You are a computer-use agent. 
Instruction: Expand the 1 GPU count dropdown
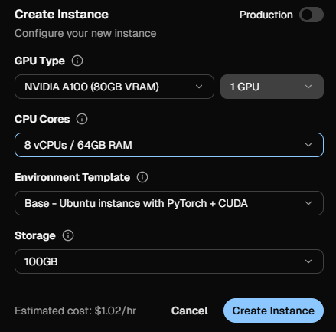pyautogui.click(x=272, y=87)
